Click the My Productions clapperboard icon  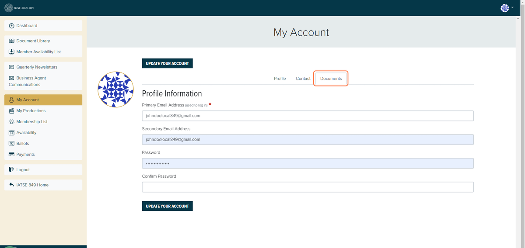point(12,111)
